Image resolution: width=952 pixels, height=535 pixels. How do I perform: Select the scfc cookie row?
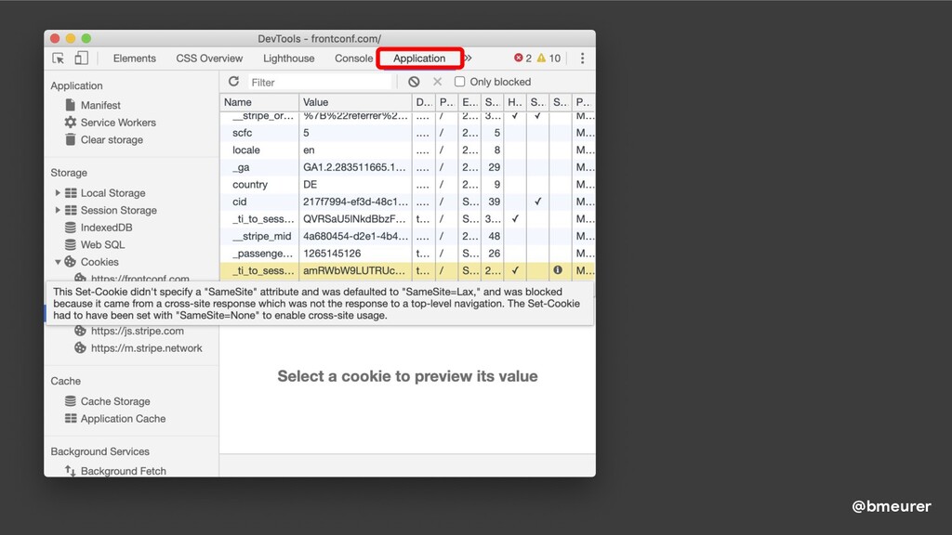coord(407,132)
